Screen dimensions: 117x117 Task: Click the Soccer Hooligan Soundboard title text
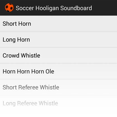pos(54,8)
